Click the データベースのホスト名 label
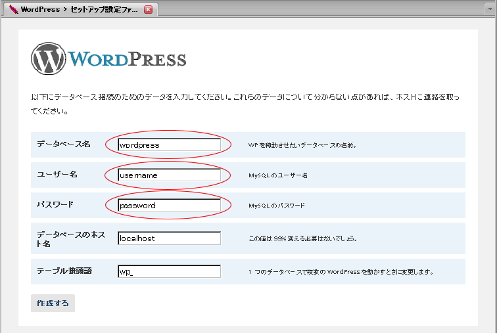This screenshot has height=333, width=497. point(71,239)
